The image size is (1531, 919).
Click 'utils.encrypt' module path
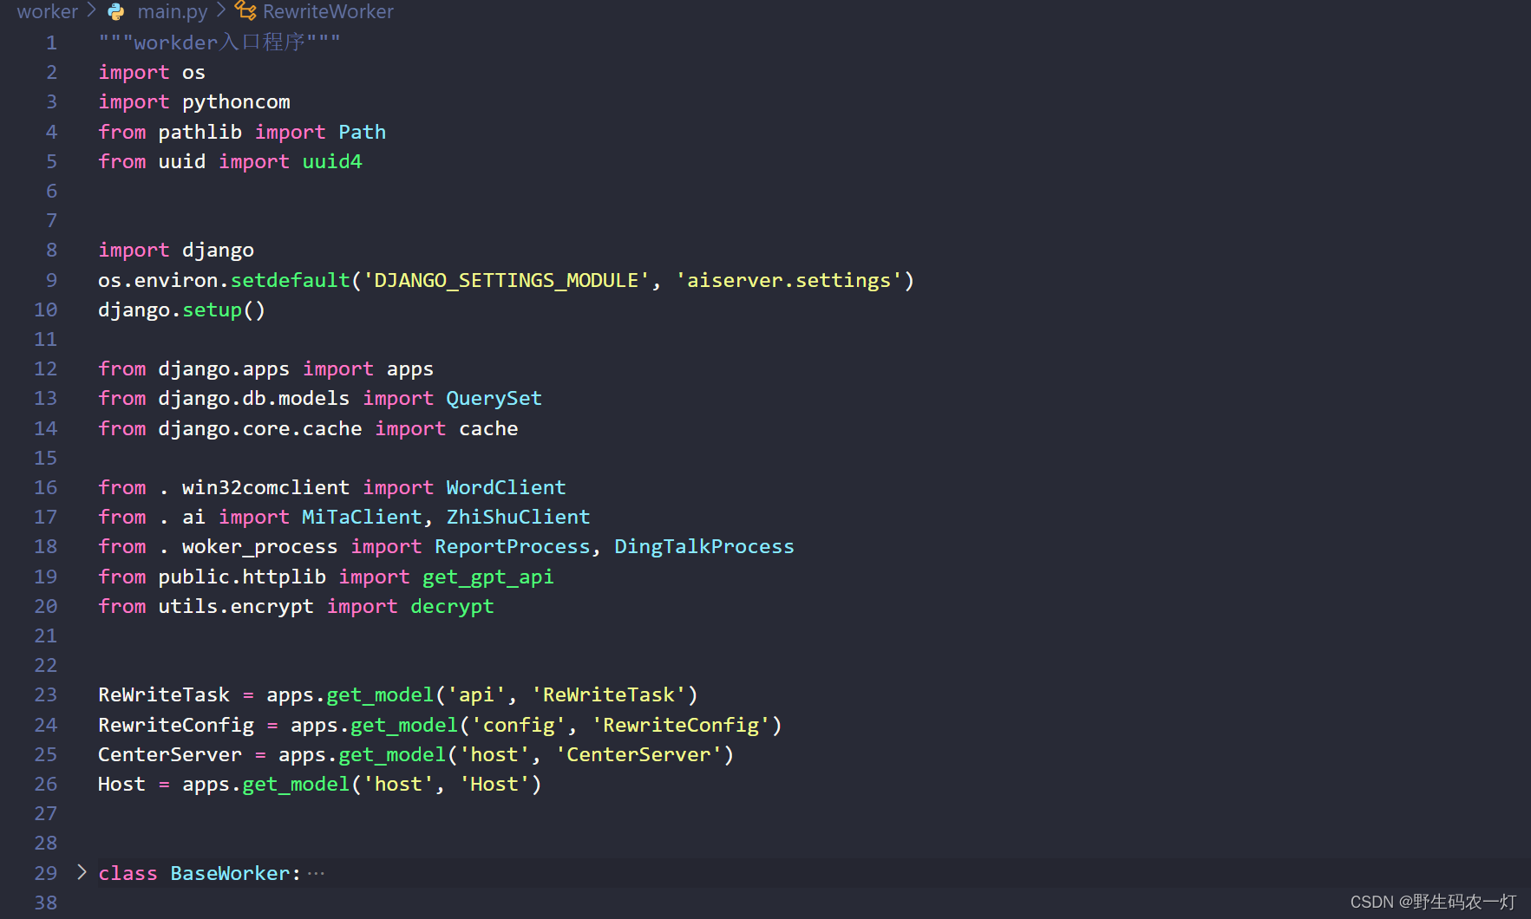coord(236,607)
